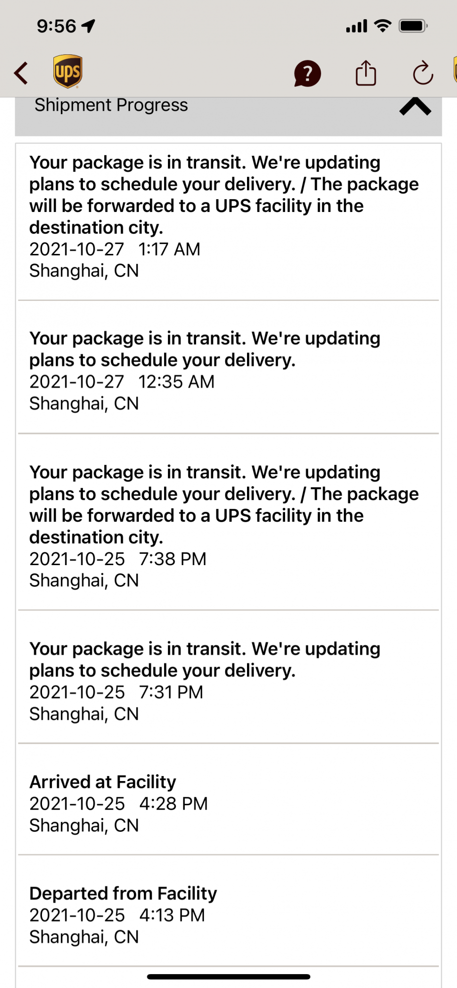Open the help question mark bubble
The width and height of the screenshot is (457, 988).
[x=307, y=74]
